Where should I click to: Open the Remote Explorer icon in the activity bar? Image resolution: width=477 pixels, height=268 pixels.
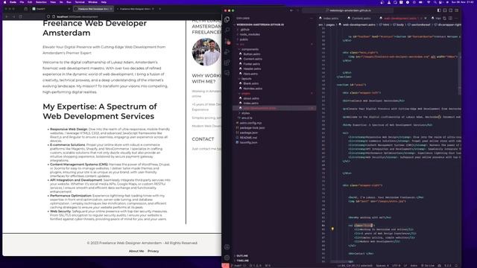[x=227, y=73]
